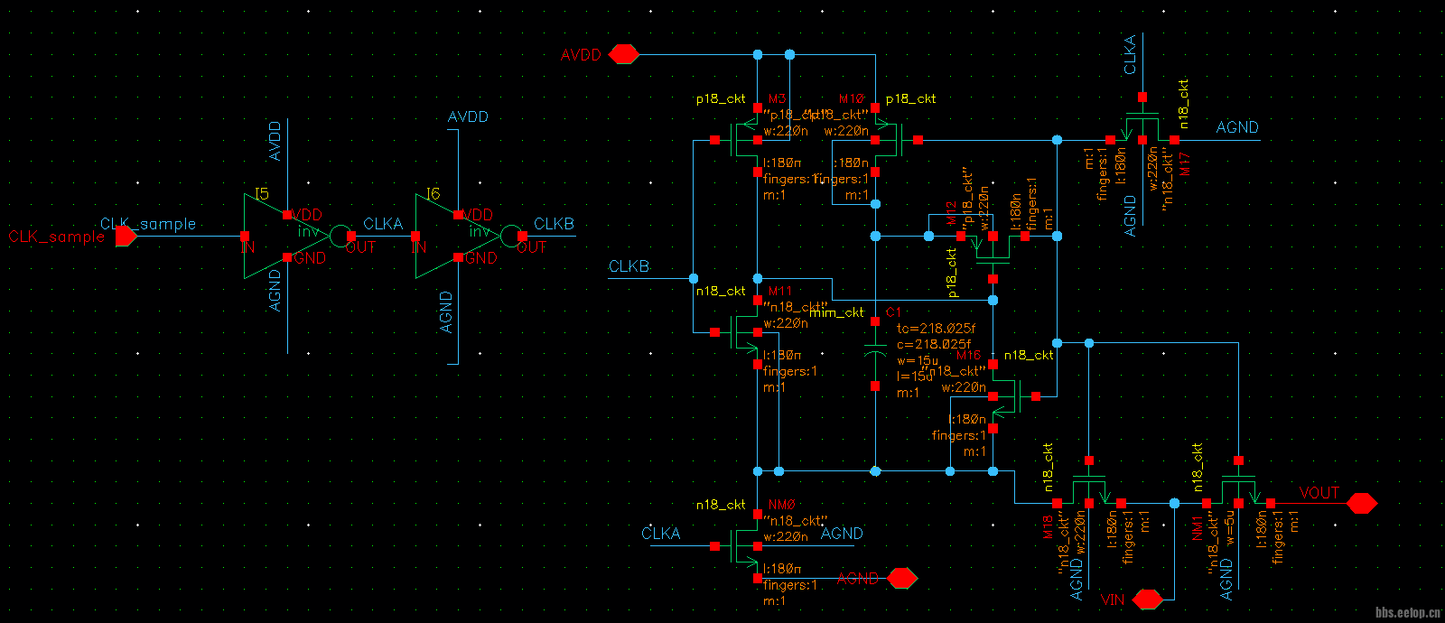This screenshot has width=1445, height=623.
Task: Click the AGND label right of M17
Action: coord(1236,128)
